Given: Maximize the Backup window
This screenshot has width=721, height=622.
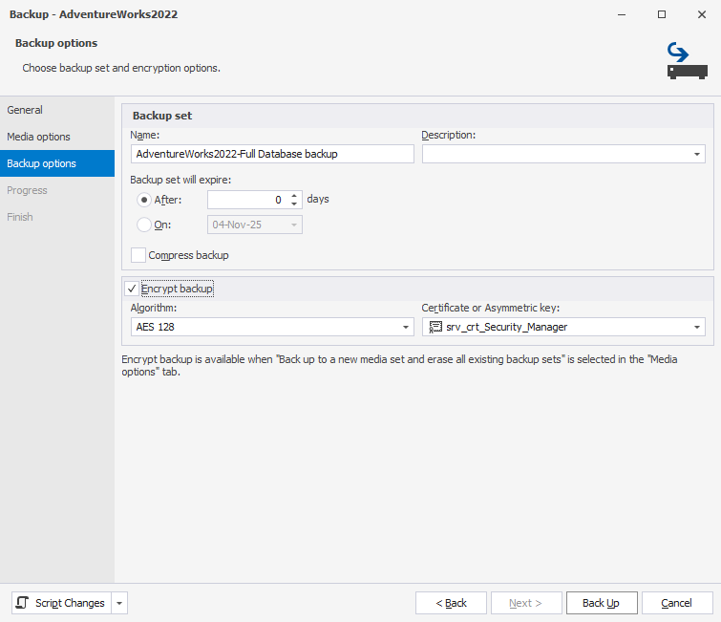Looking at the screenshot, I should pyautogui.click(x=662, y=14).
